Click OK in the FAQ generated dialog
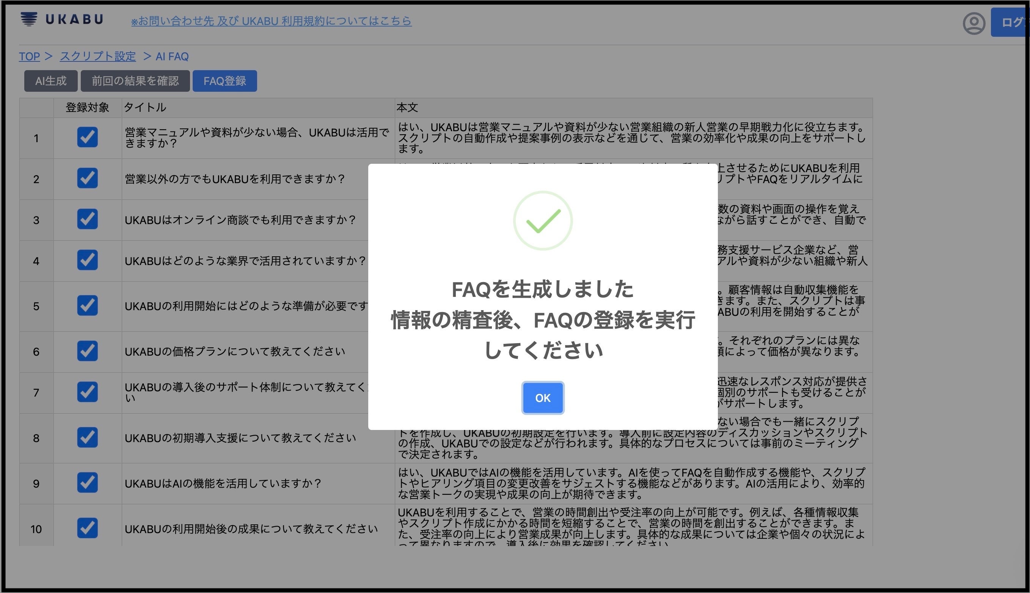Image resolution: width=1030 pixels, height=593 pixels. point(542,398)
